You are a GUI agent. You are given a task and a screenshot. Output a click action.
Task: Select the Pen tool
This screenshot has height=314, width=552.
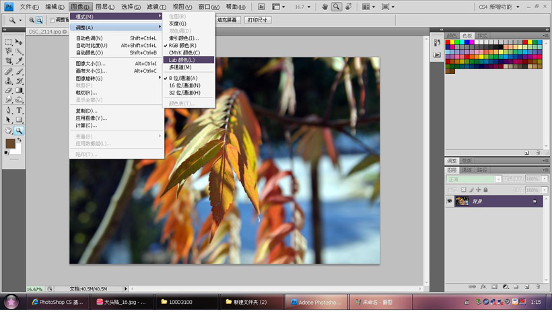(9, 110)
